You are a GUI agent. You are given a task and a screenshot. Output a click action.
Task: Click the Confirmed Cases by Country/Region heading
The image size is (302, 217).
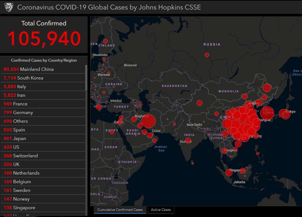point(44,60)
